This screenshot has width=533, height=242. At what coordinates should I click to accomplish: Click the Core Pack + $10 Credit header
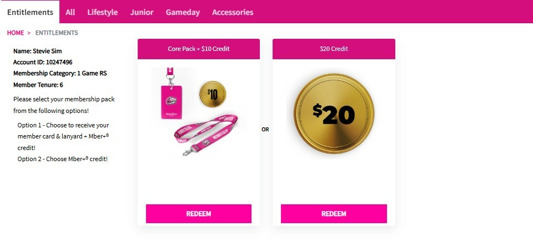click(199, 49)
